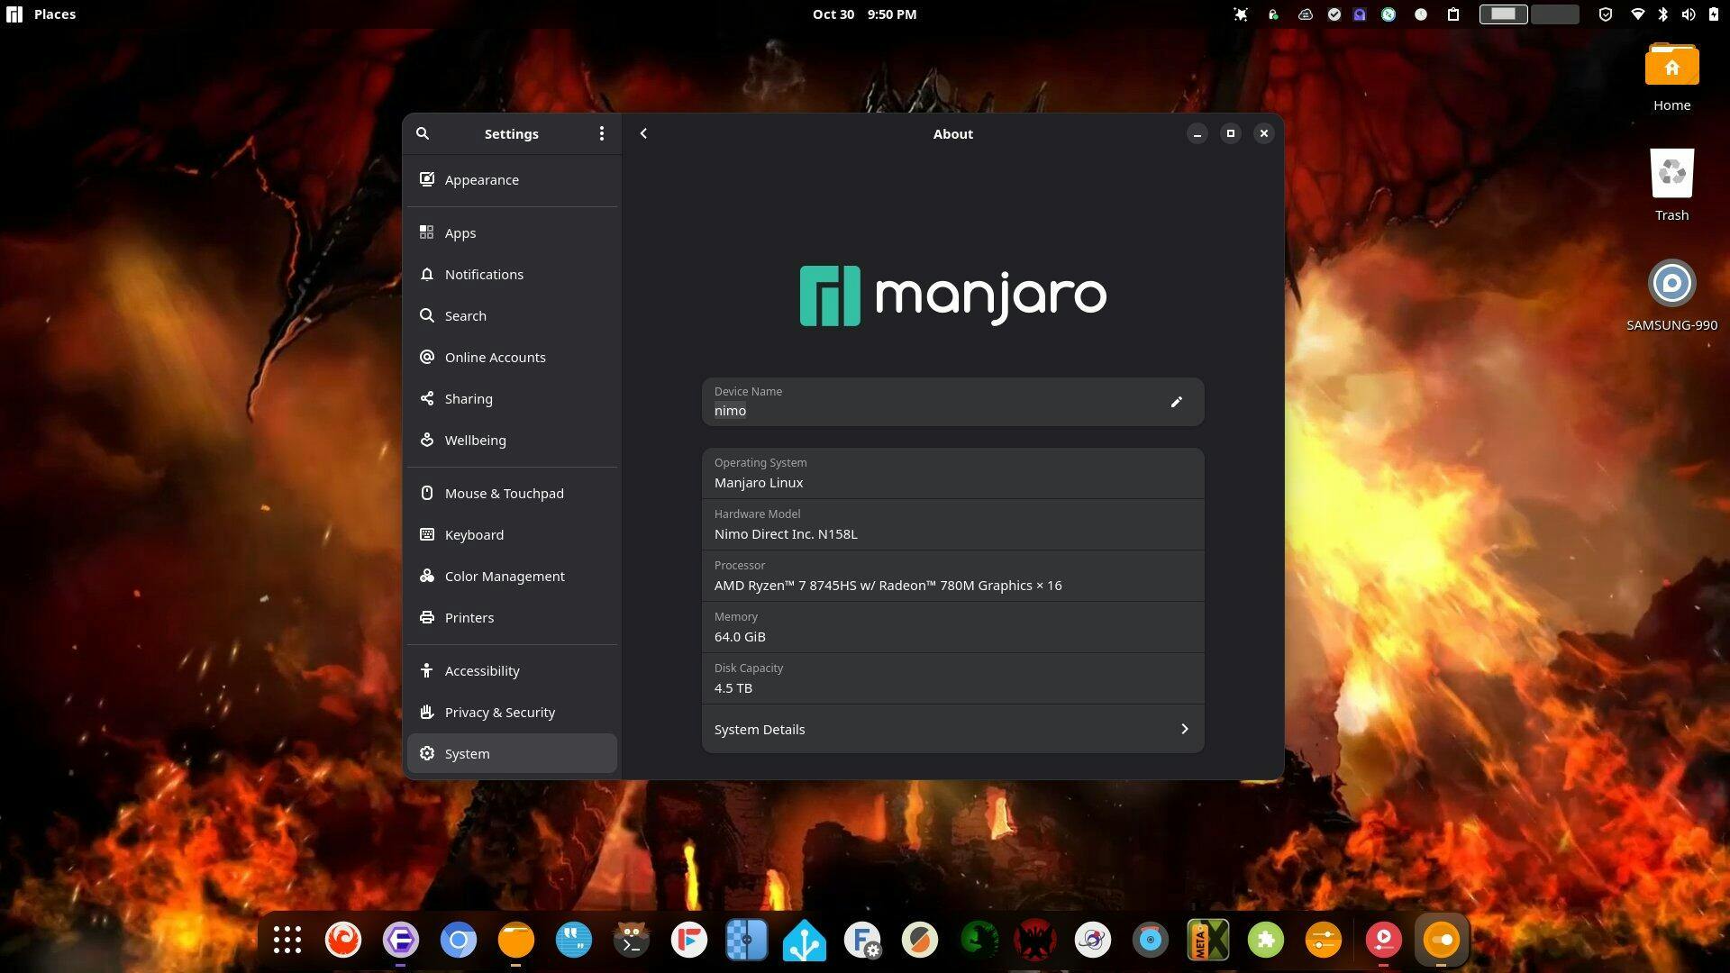Open the Places menu in top bar
This screenshot has height=973, width=1730.
point(54,14)
